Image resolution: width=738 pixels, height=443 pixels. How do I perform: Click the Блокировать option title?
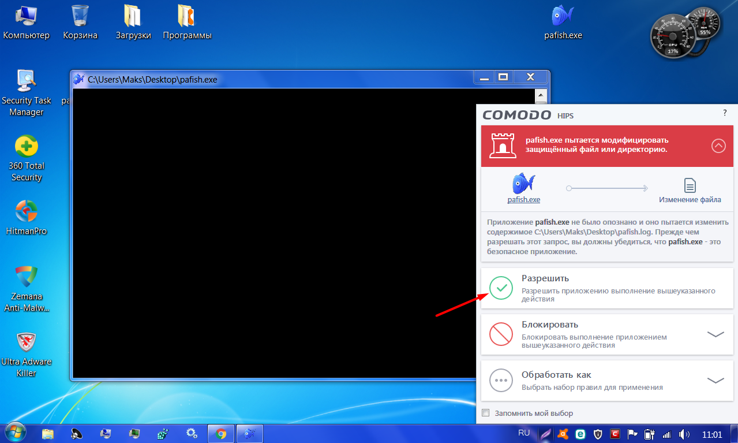coord(550,325)
